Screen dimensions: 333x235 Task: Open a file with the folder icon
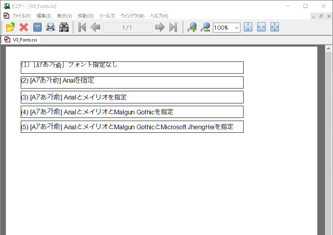point(11,27)
